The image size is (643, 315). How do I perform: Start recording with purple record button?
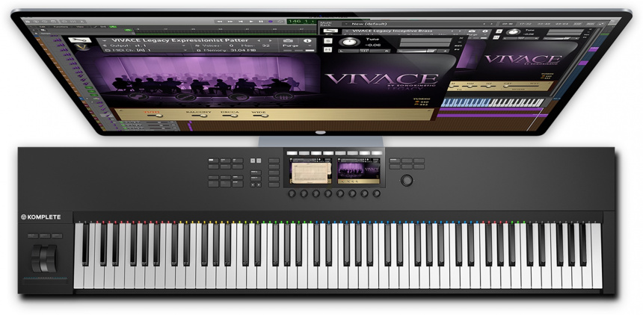[x=271, y=22]
